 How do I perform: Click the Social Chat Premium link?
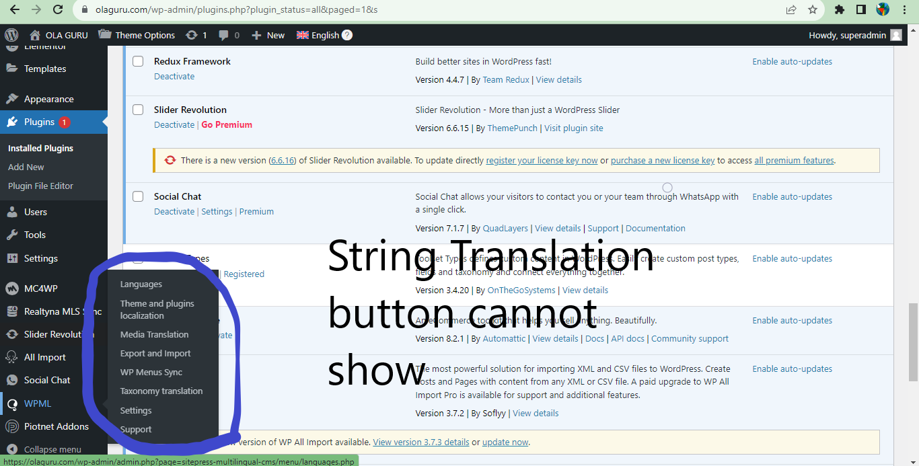click(256, 211)
